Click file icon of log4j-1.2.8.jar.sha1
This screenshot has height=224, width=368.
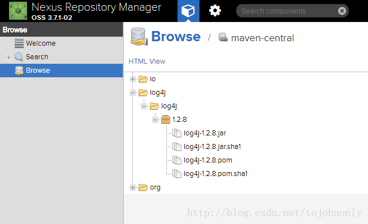177,147
